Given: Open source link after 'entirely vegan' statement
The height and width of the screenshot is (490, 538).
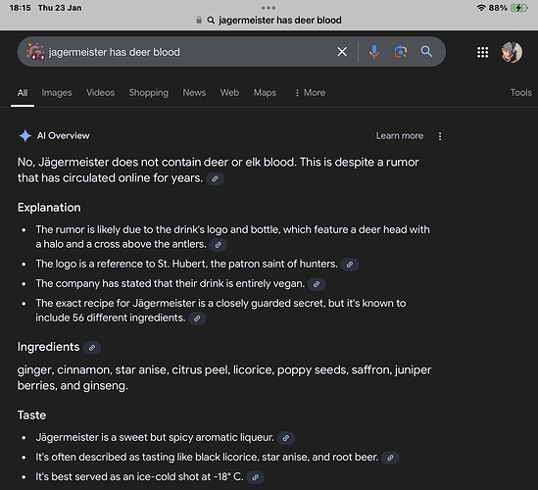Looking at the screenshot, I should [317, 284].
